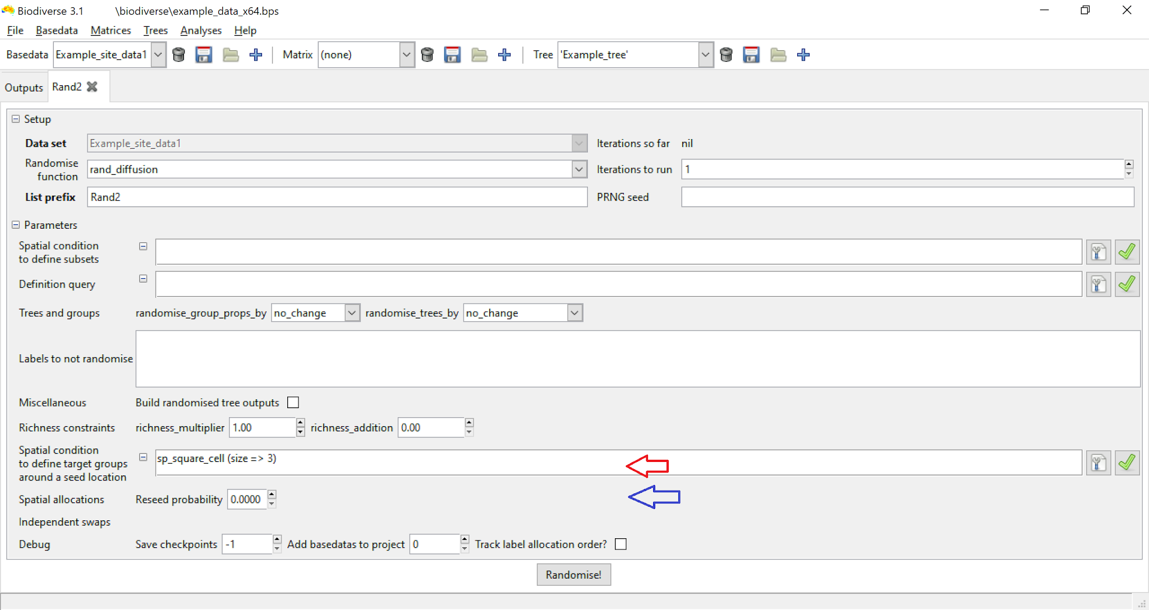Delete 'Example_tree' using the trash icon
This screenshot has width=1149, height=610.
pyautogui.click(x=726, y=54)
